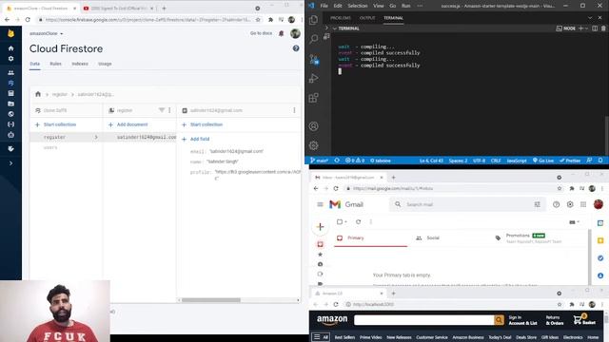Click Gmail Compose plus button
Screen dimensions: 609x342
320,227
